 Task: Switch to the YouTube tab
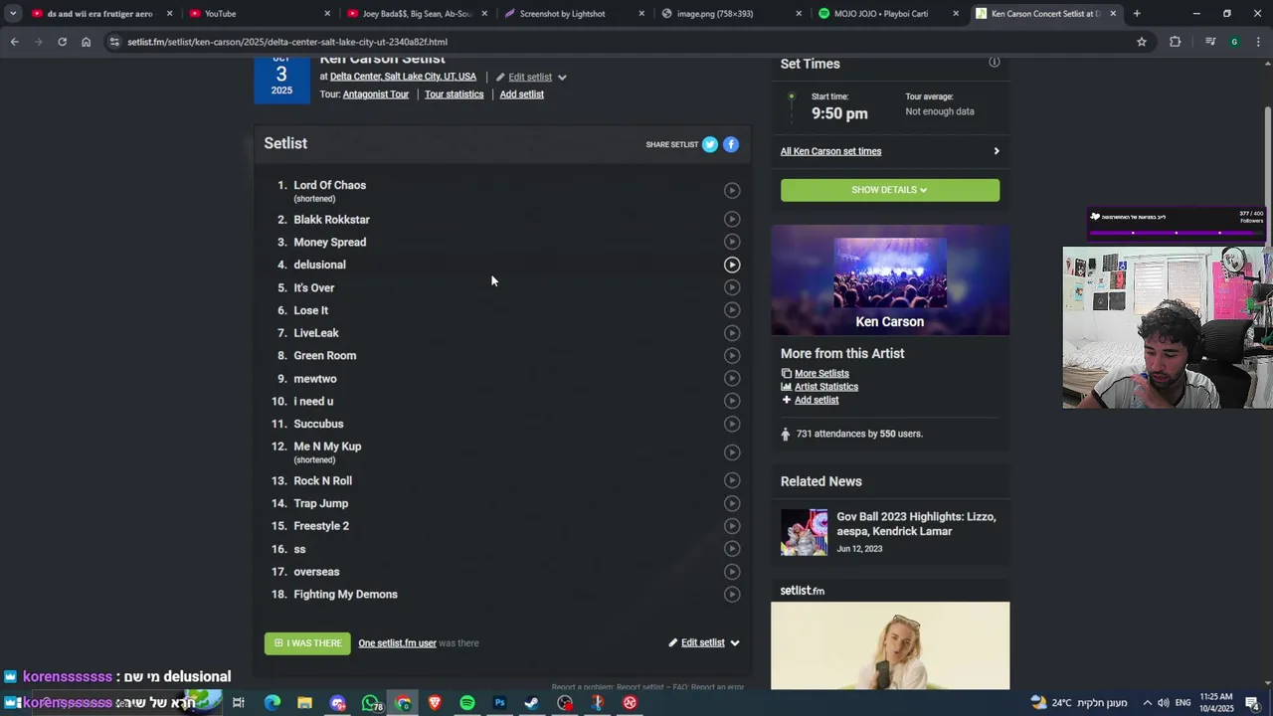(259, 14)
